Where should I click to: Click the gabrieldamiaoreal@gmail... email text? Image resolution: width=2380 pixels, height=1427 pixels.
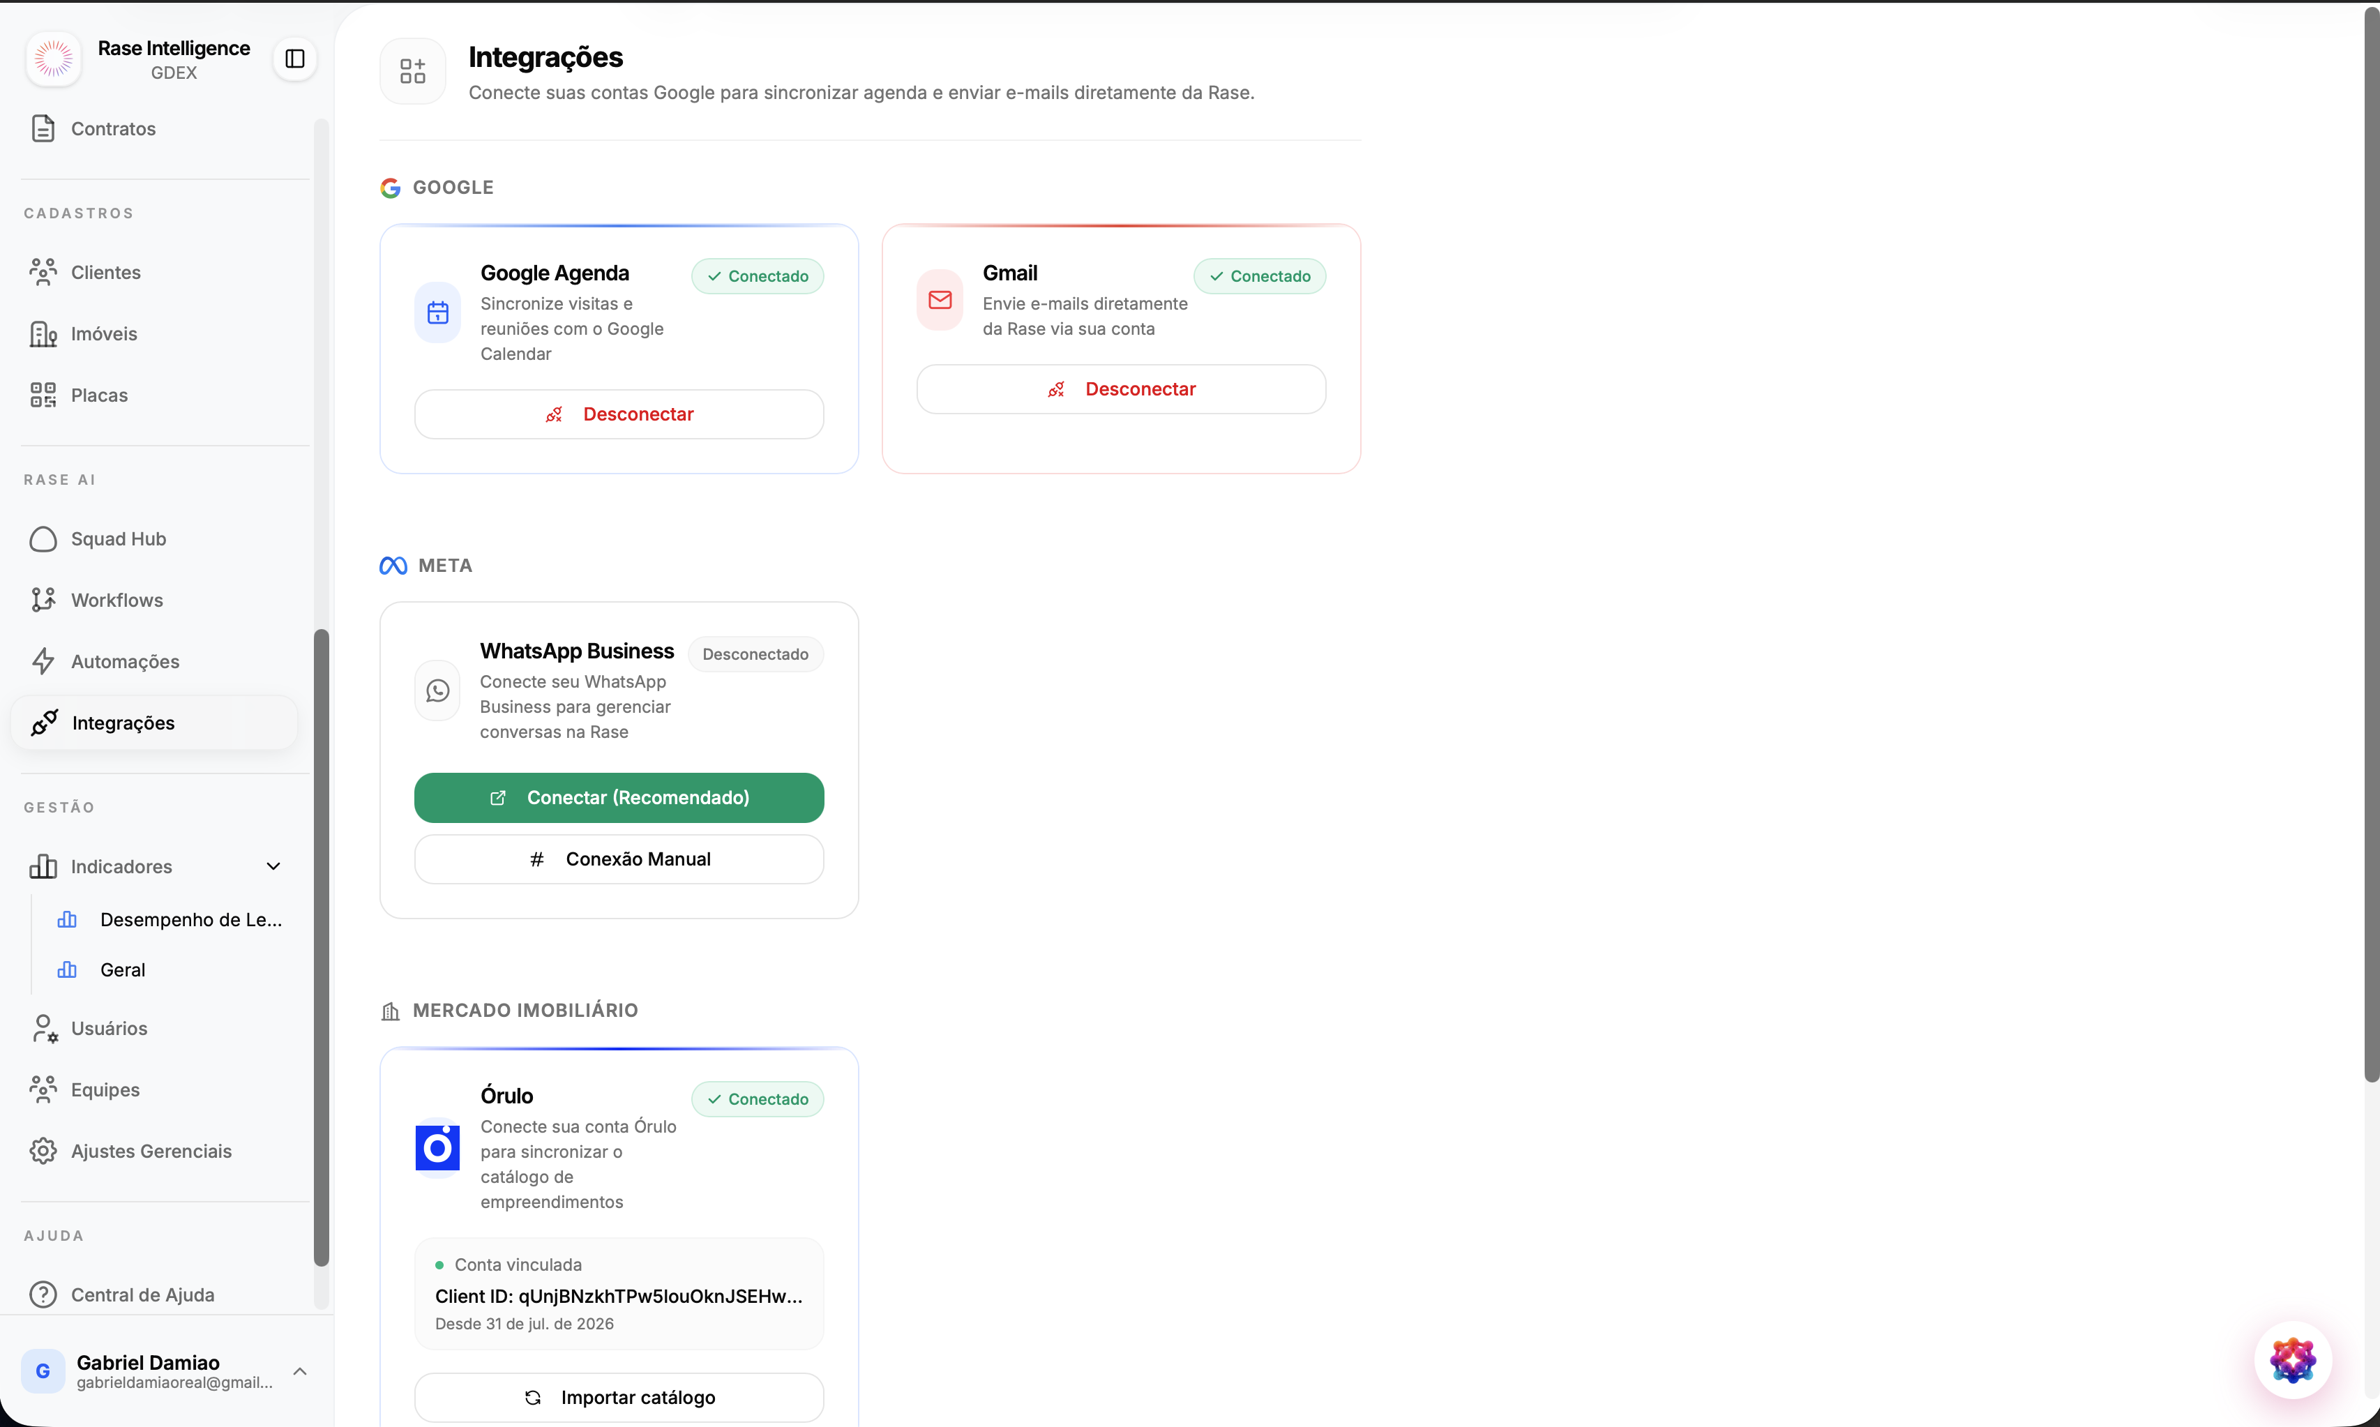coord(174,1383)
